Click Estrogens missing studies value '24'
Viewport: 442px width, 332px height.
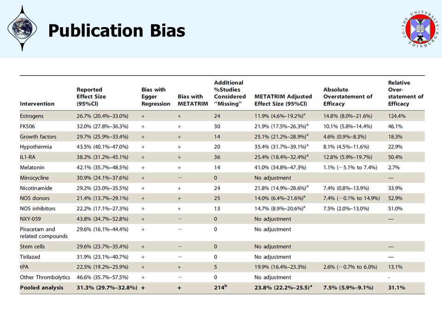217,116
